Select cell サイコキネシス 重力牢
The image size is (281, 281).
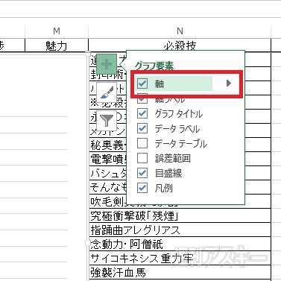tap(180, 258)
